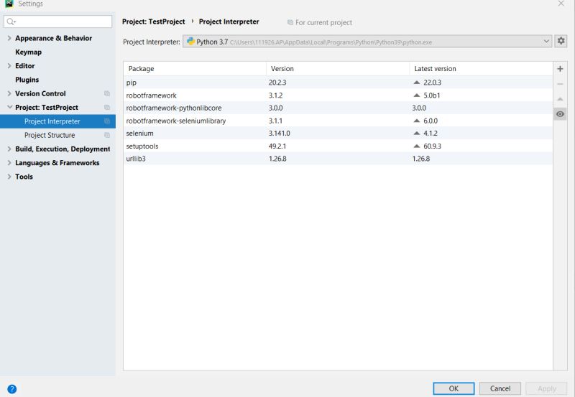This screenshot has height=397, width=575.
Task: Click copy icon beside Version Control
Action: (107, 93)
